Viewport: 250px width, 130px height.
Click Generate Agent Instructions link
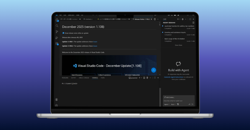tap(174, 77)
